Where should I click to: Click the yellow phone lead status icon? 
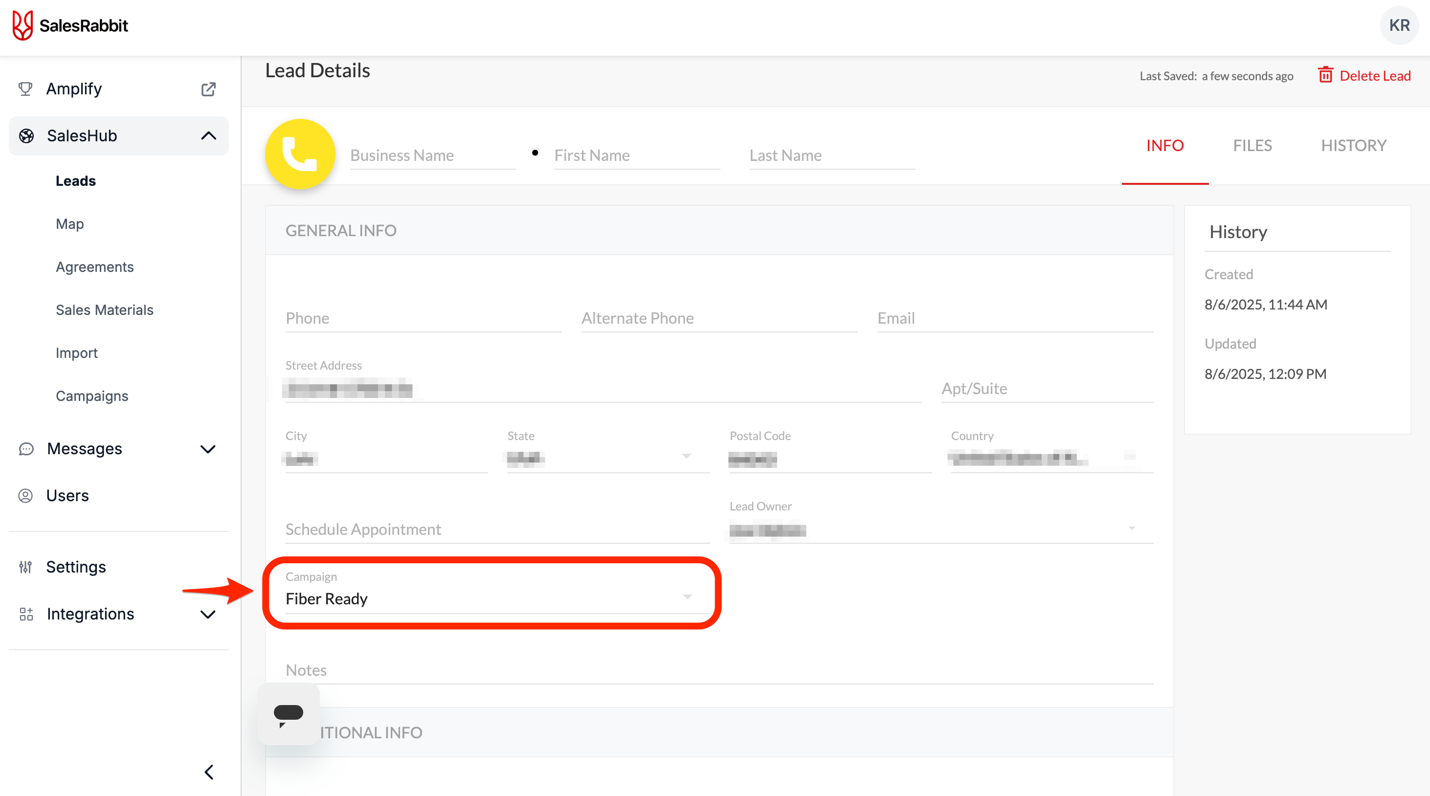point(300,154)
